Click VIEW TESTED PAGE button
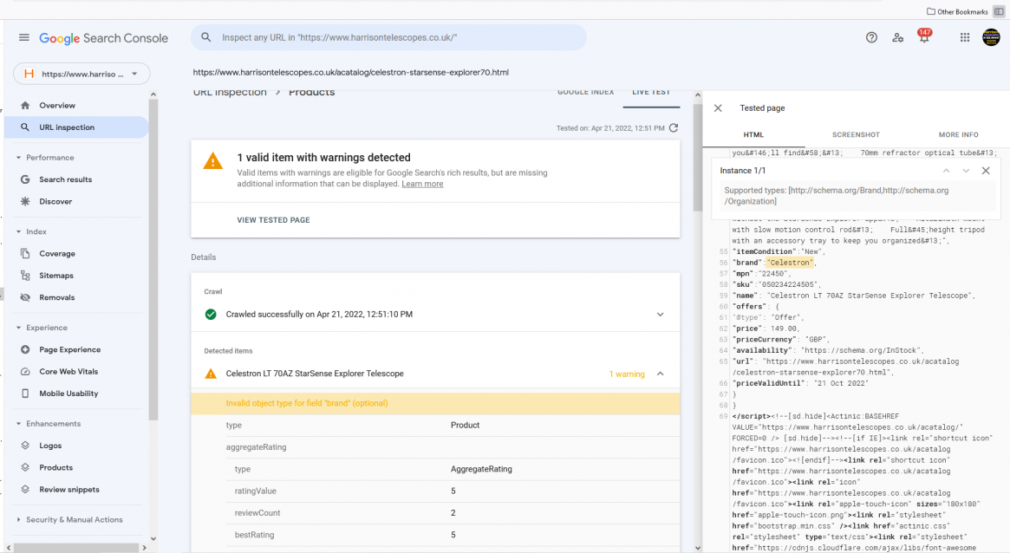Image resolution: width=1010 pixels, height=553 pixels. coord(273,220)
